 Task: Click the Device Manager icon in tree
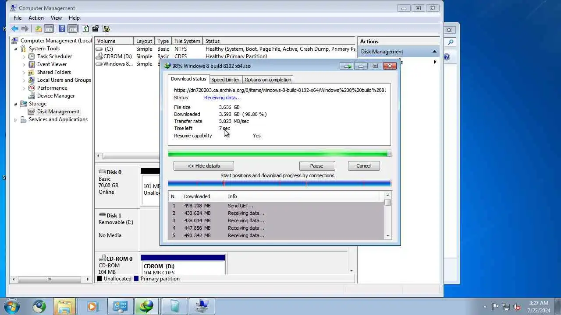[x=32, y=96]
